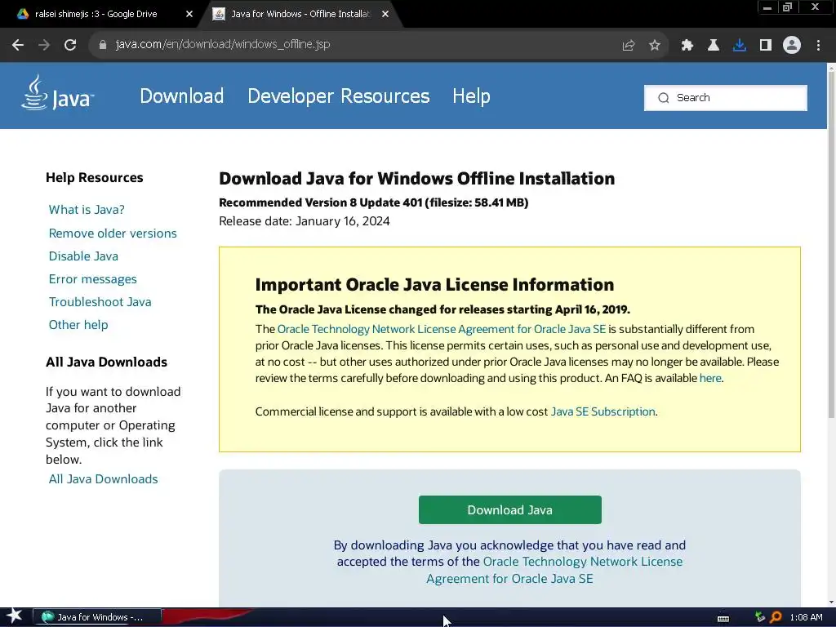
Task: Click the green Download Java button
Action: (x=509, y=509)
